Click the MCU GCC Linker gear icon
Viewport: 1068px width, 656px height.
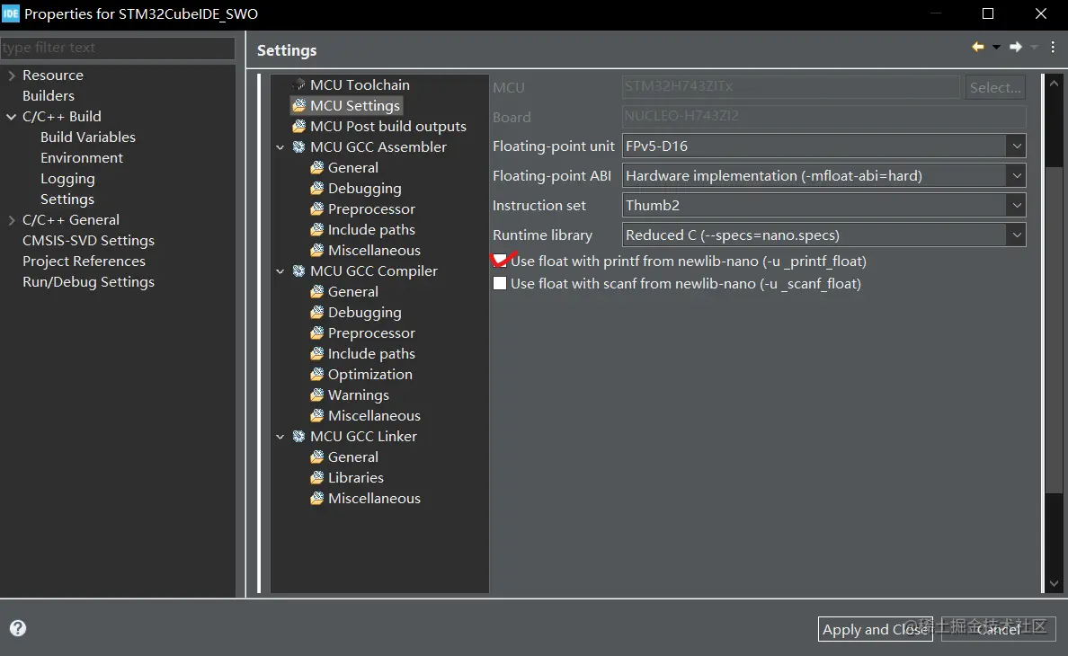click(x=298, y=437)
